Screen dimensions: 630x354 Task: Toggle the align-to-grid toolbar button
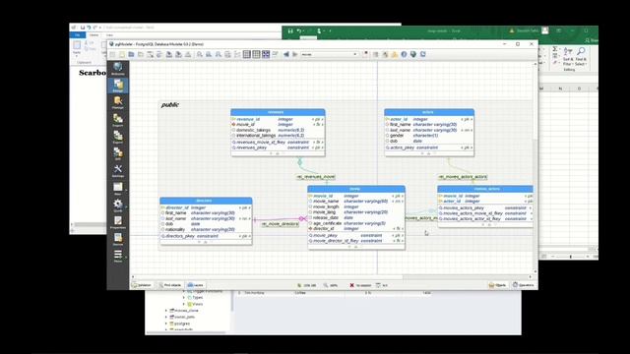pyautogui.click(x=266, y=54)
